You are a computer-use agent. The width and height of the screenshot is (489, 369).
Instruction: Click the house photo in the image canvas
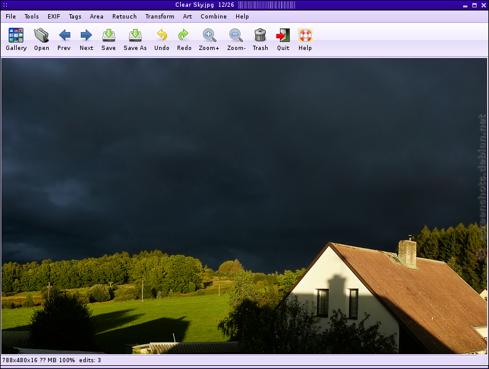click(244, 206)
